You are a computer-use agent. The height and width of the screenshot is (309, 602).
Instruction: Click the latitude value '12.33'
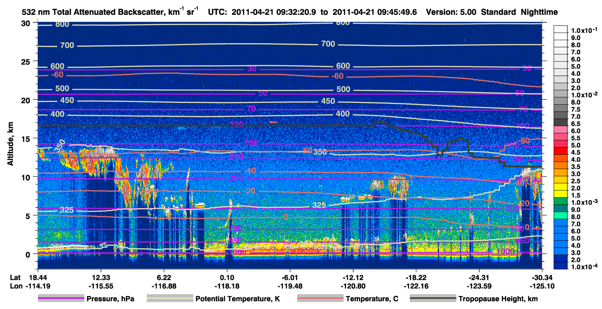[100, 277]
